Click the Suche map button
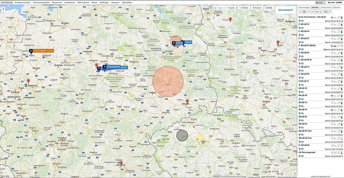This screenshot has width=344, height=178. pos(231,8)
